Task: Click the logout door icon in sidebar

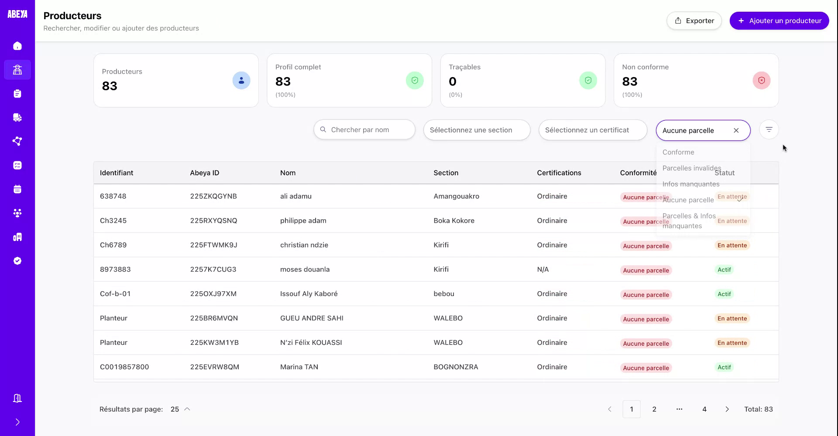Action: pyautogui.click(x=17, y=398)
